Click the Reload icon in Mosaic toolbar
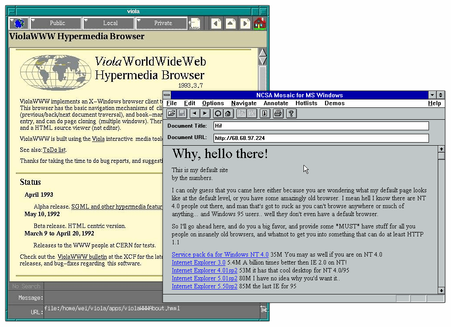451x327 pixels. [x=218, y=114]
